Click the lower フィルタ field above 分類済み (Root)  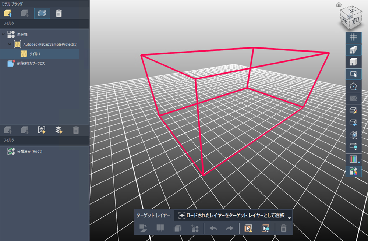point(45,140)
